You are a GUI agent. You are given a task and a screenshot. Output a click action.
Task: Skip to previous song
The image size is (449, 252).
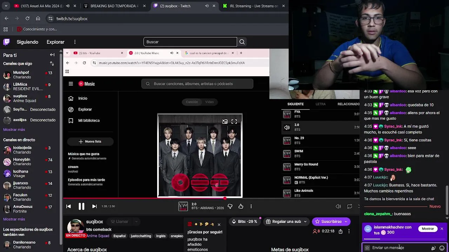pyautogui.click(x=68, y=206)
